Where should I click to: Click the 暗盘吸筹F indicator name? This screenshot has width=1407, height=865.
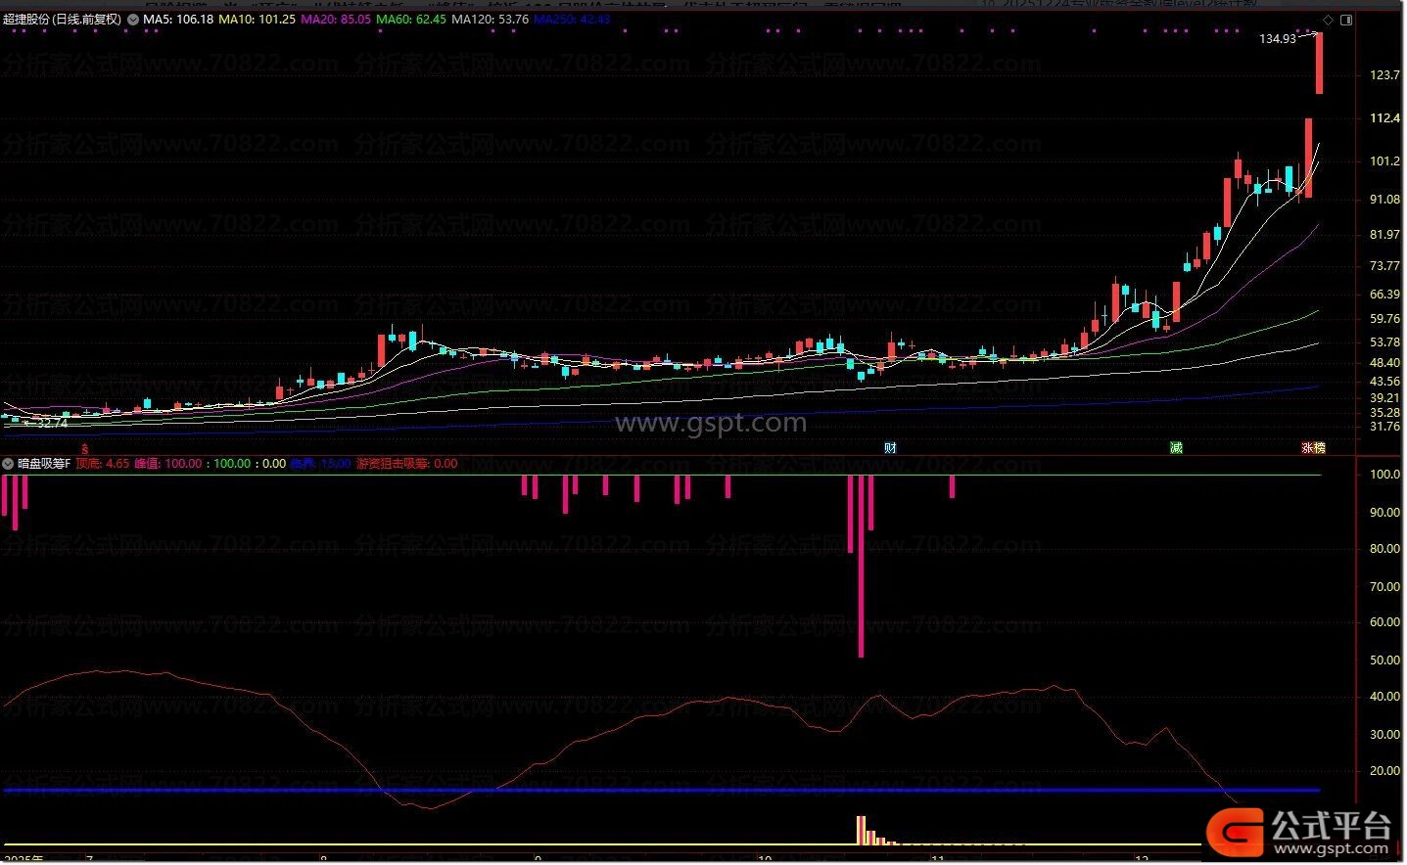(44, 464)
